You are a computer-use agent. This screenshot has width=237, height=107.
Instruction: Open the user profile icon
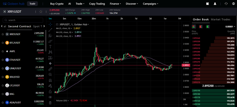[x=215, y=4]
